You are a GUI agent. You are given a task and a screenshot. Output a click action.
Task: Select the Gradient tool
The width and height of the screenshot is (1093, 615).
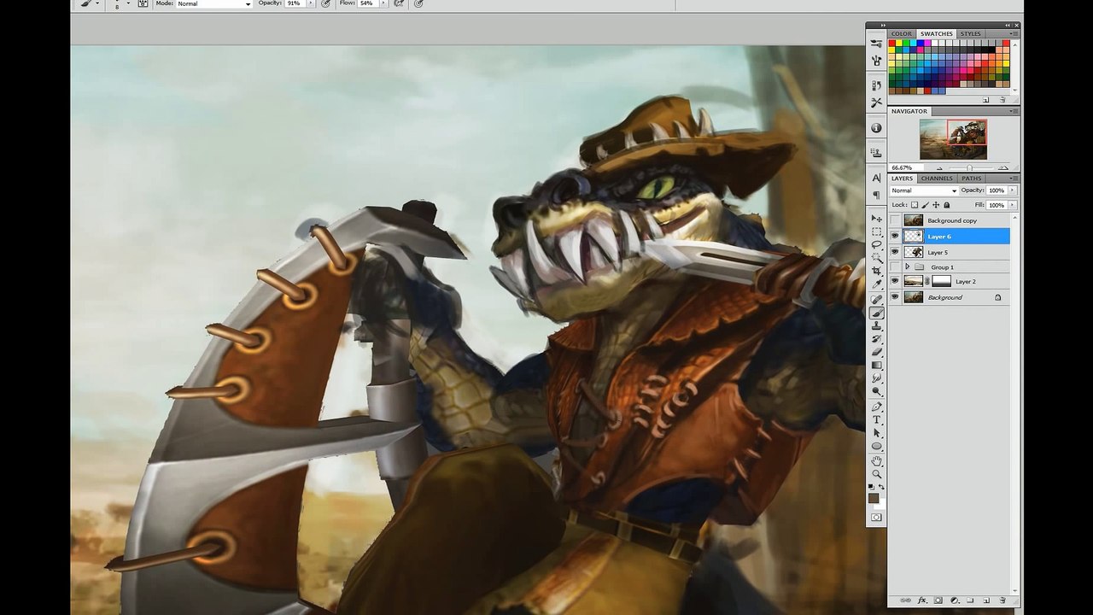point(876,366)
